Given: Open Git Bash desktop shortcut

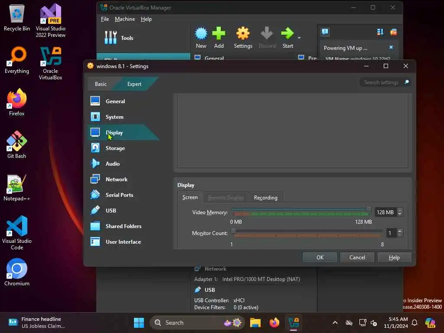Looking at the screenshot, I should click(17, 145).
